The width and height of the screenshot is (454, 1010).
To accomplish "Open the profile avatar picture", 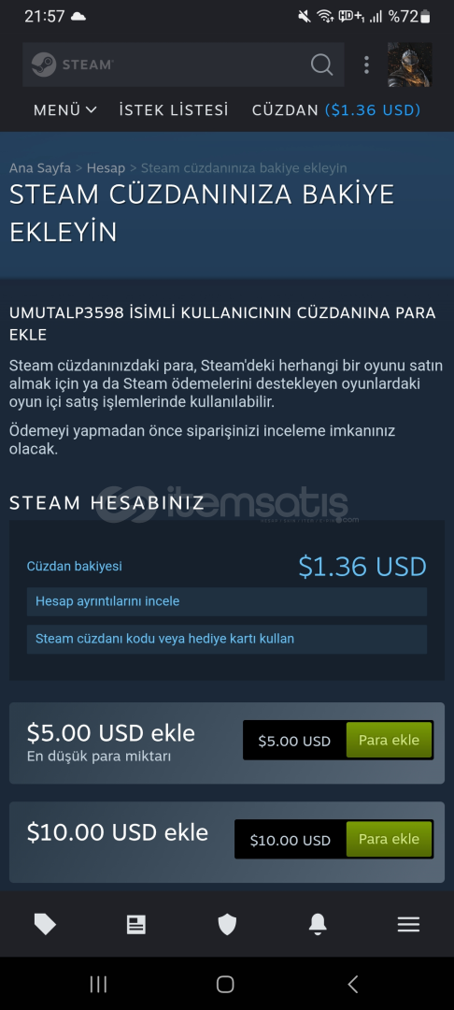I will 410,65.
